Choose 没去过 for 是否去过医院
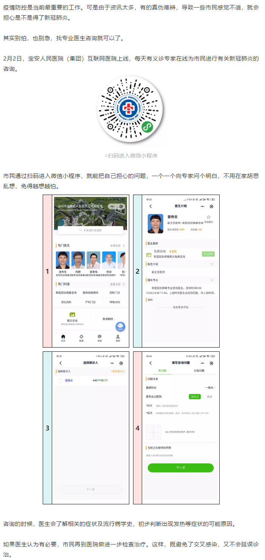The height and width of the screenshot is (560, 265). 195,396
